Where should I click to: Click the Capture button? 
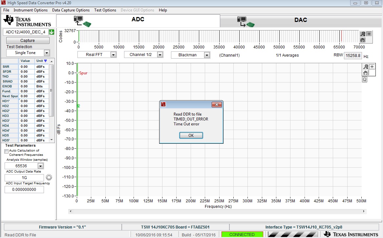click(28, 41)
